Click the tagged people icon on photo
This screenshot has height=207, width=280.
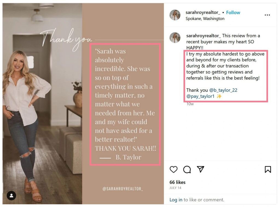(x=11, y=195)
